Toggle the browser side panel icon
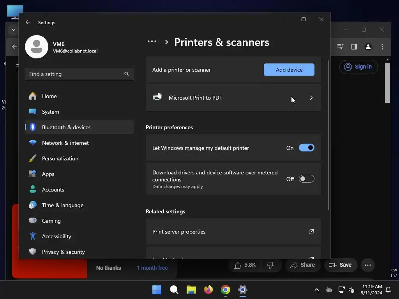Screen dimensions: 399x299 point(354,47)
